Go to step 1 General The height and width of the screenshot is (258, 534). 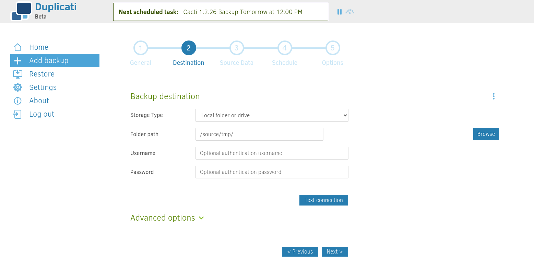(x=141, y=48)
